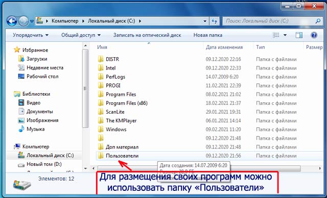Viewport: 327px width, 198px height.
Task: Select Компьютер in the address breadcrumb
Action: pos(65,21)
